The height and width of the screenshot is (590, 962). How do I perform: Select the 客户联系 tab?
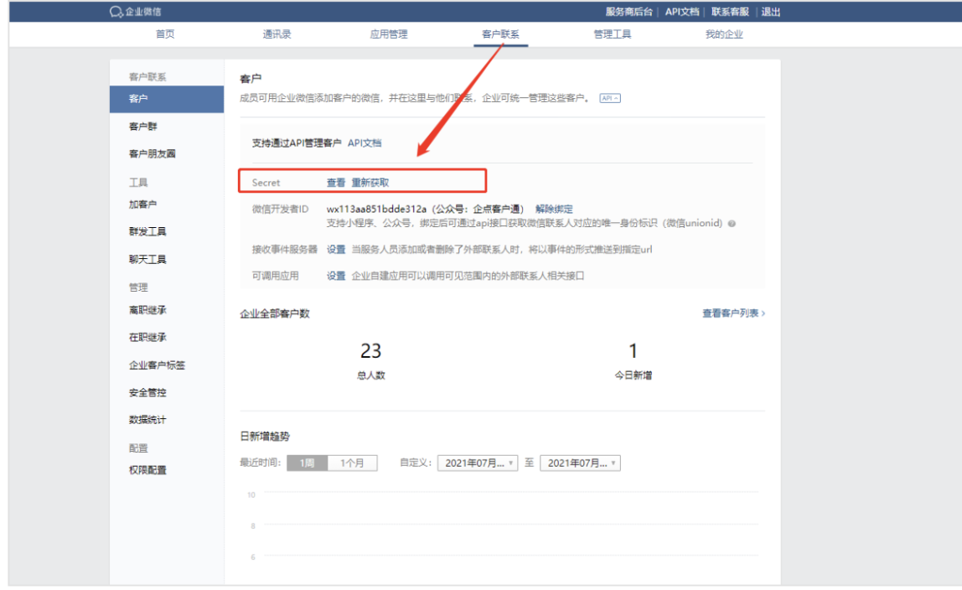tap(500, 34)
